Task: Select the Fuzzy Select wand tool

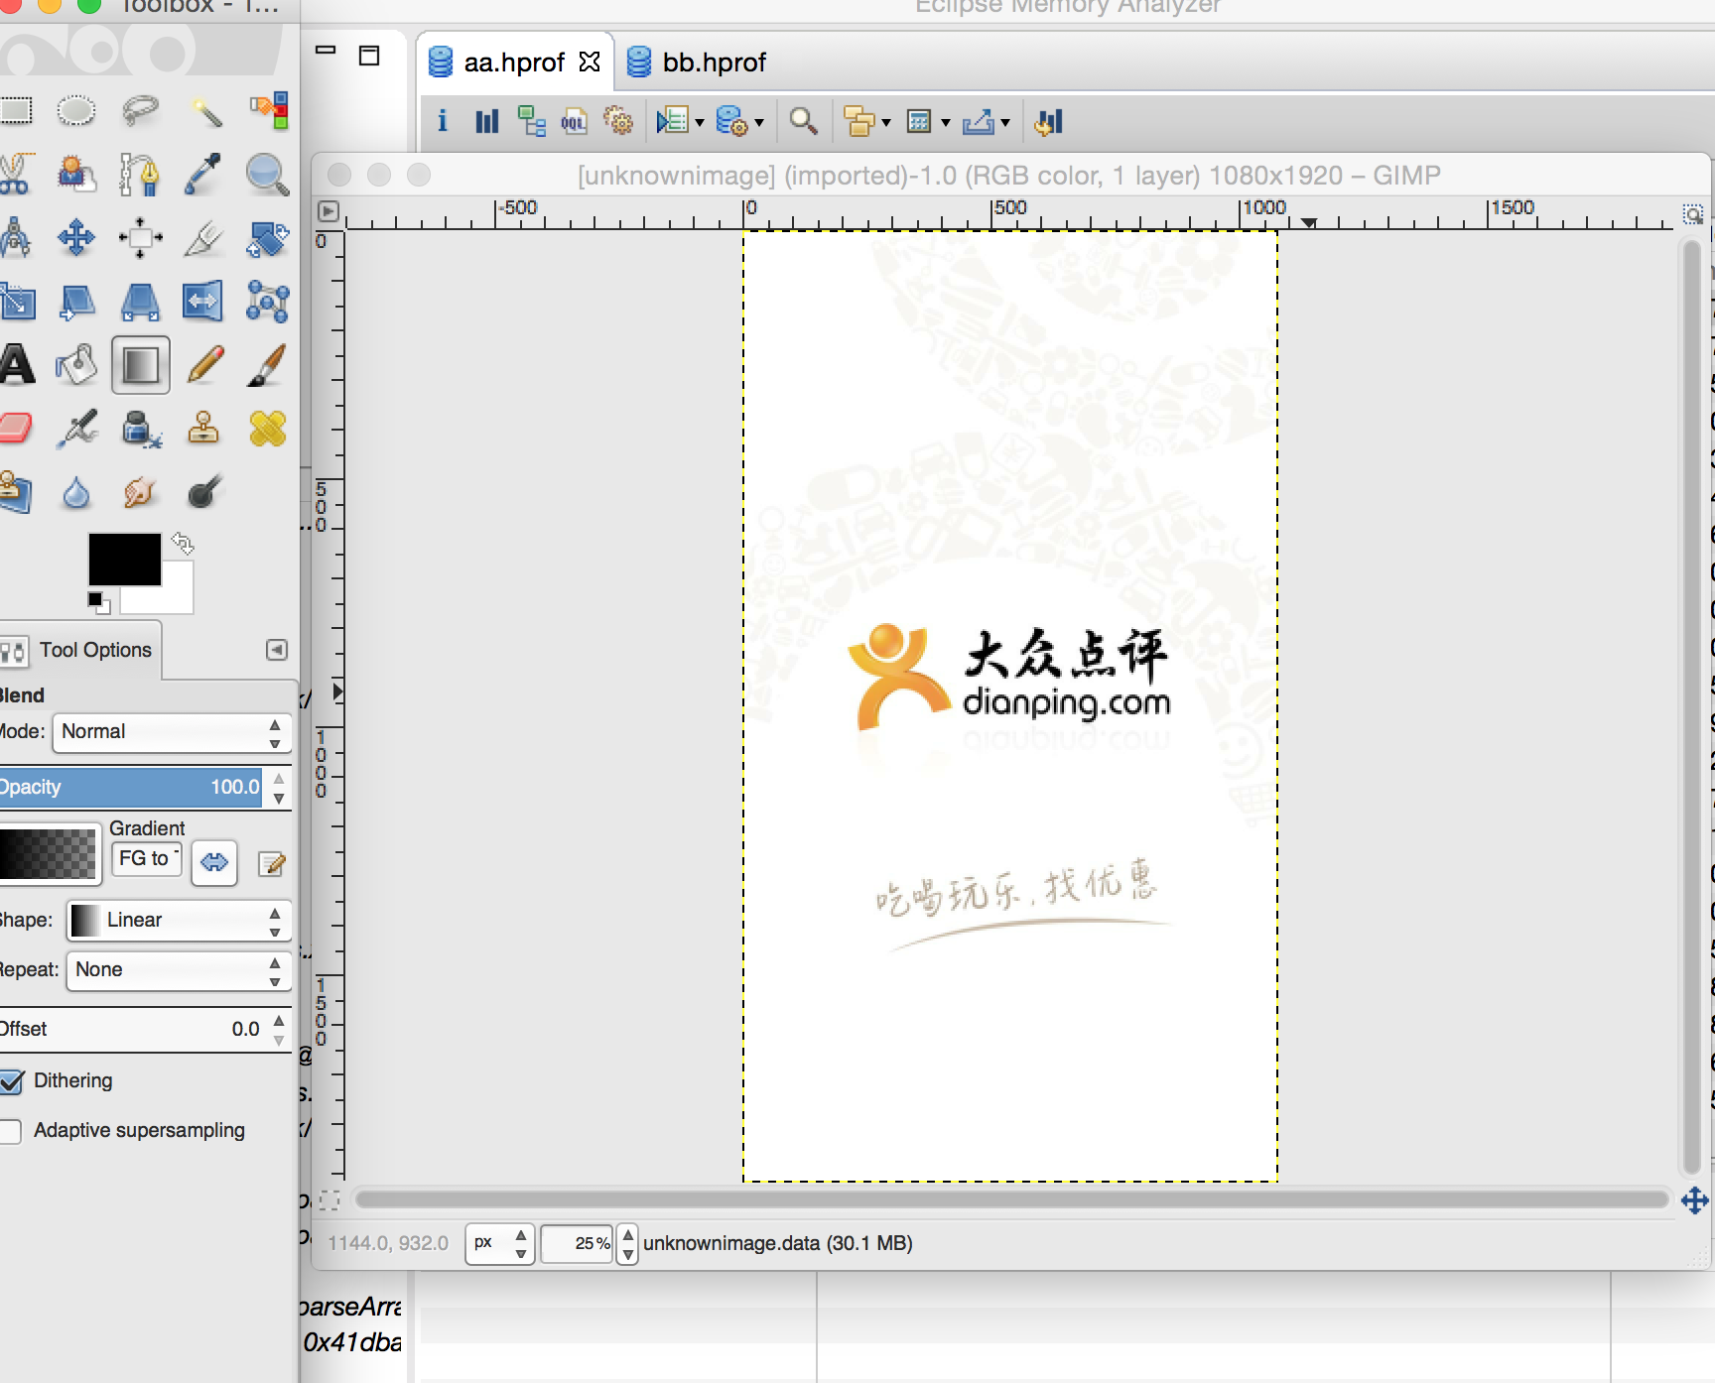Action: point(205,110)
